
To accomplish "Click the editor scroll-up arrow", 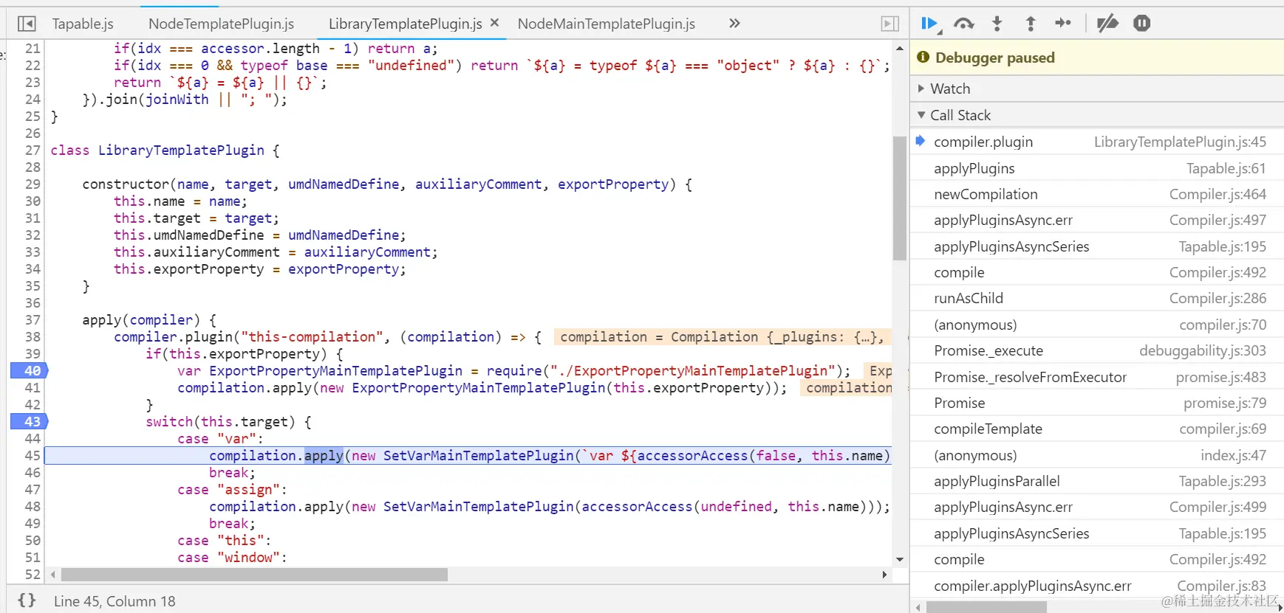I will [x=899, y=48].
